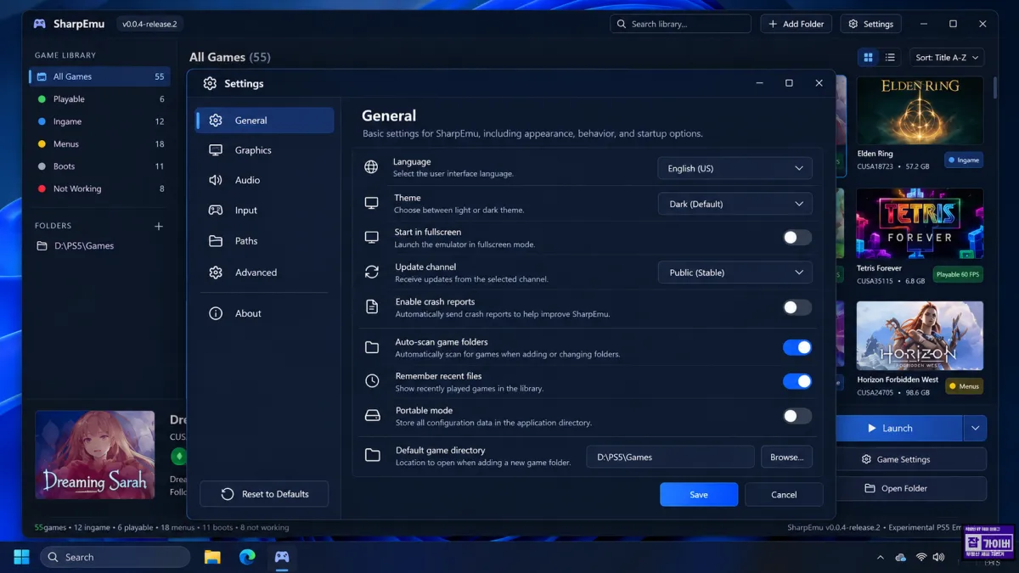The height and width of the screenshot is (573, 1019).
Task: Click the Language globe icon
Action: [x=371, y=167]
